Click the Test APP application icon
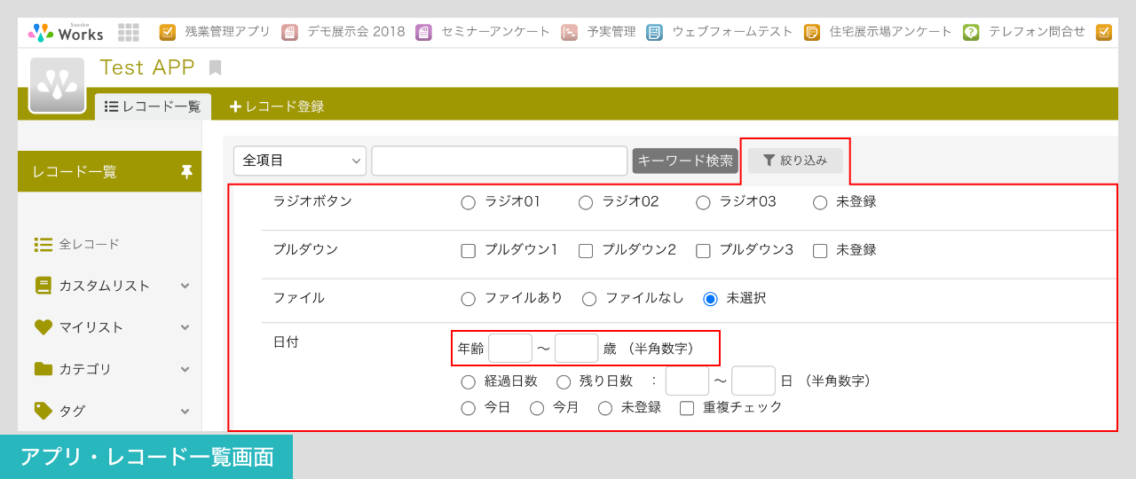Image resolution: width=1136 pixels, height=479 pixels. click(x=57, y=86)
